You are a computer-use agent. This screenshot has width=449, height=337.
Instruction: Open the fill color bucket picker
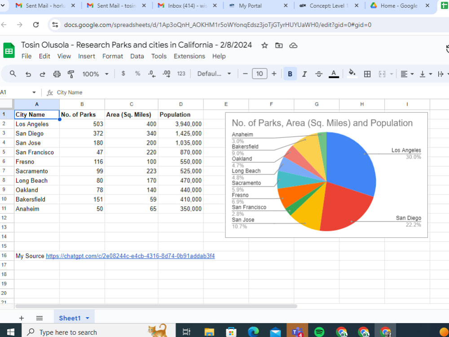pos(352,73)
